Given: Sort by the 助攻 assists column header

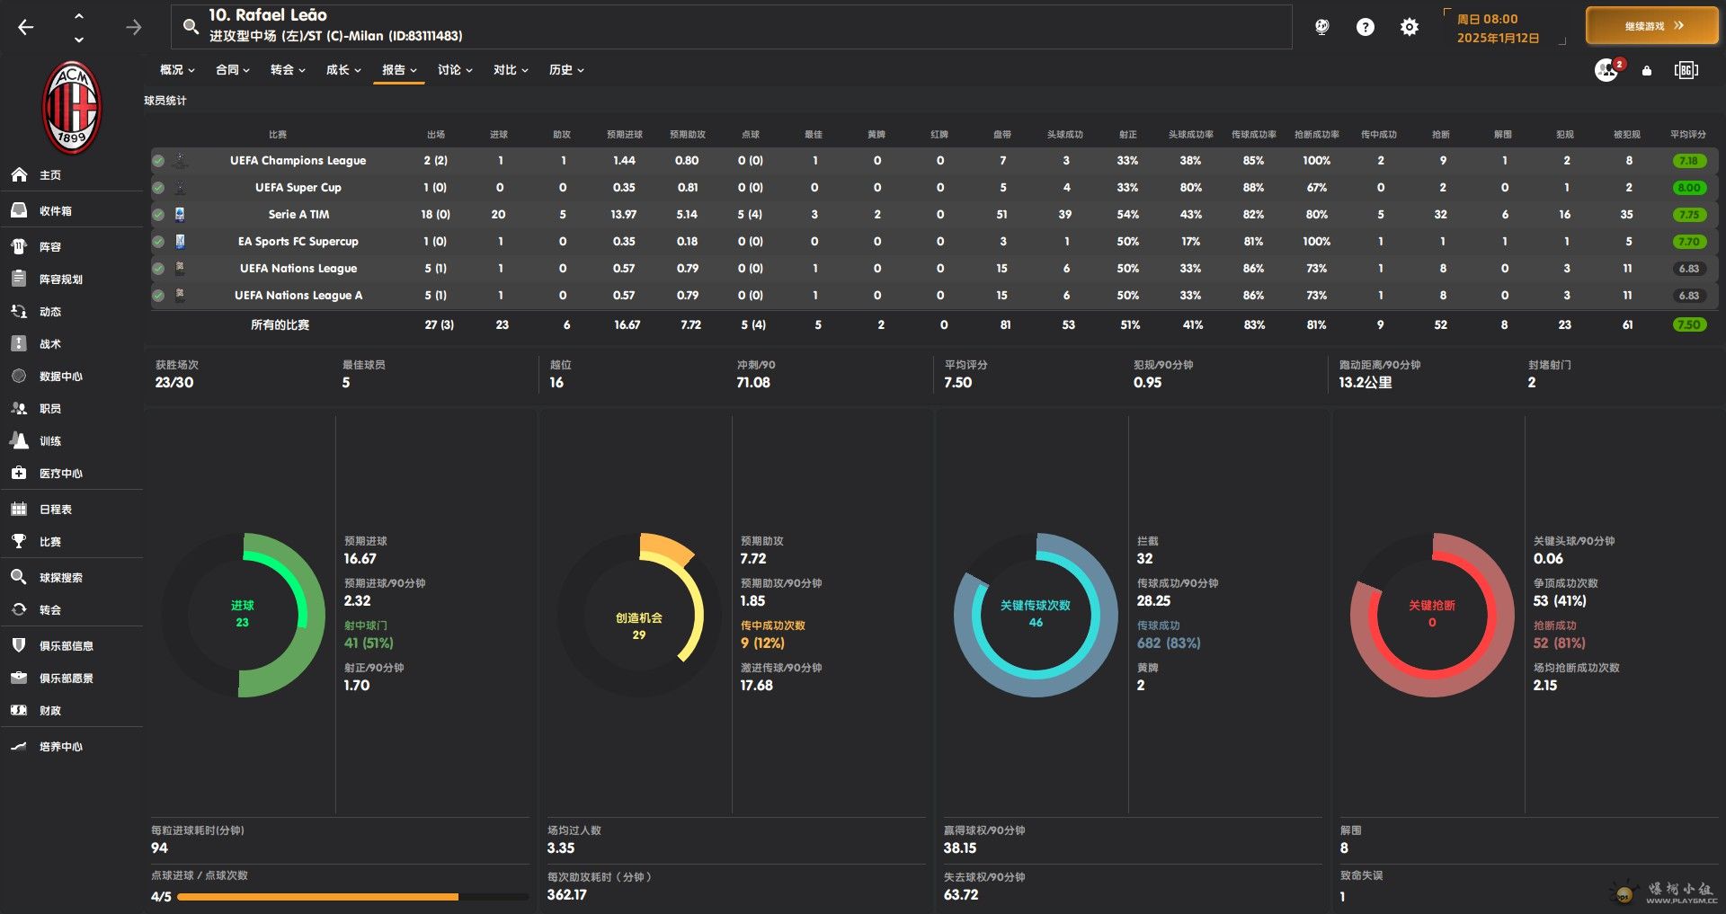Looking at the screenshot, I should coord(562,135).
